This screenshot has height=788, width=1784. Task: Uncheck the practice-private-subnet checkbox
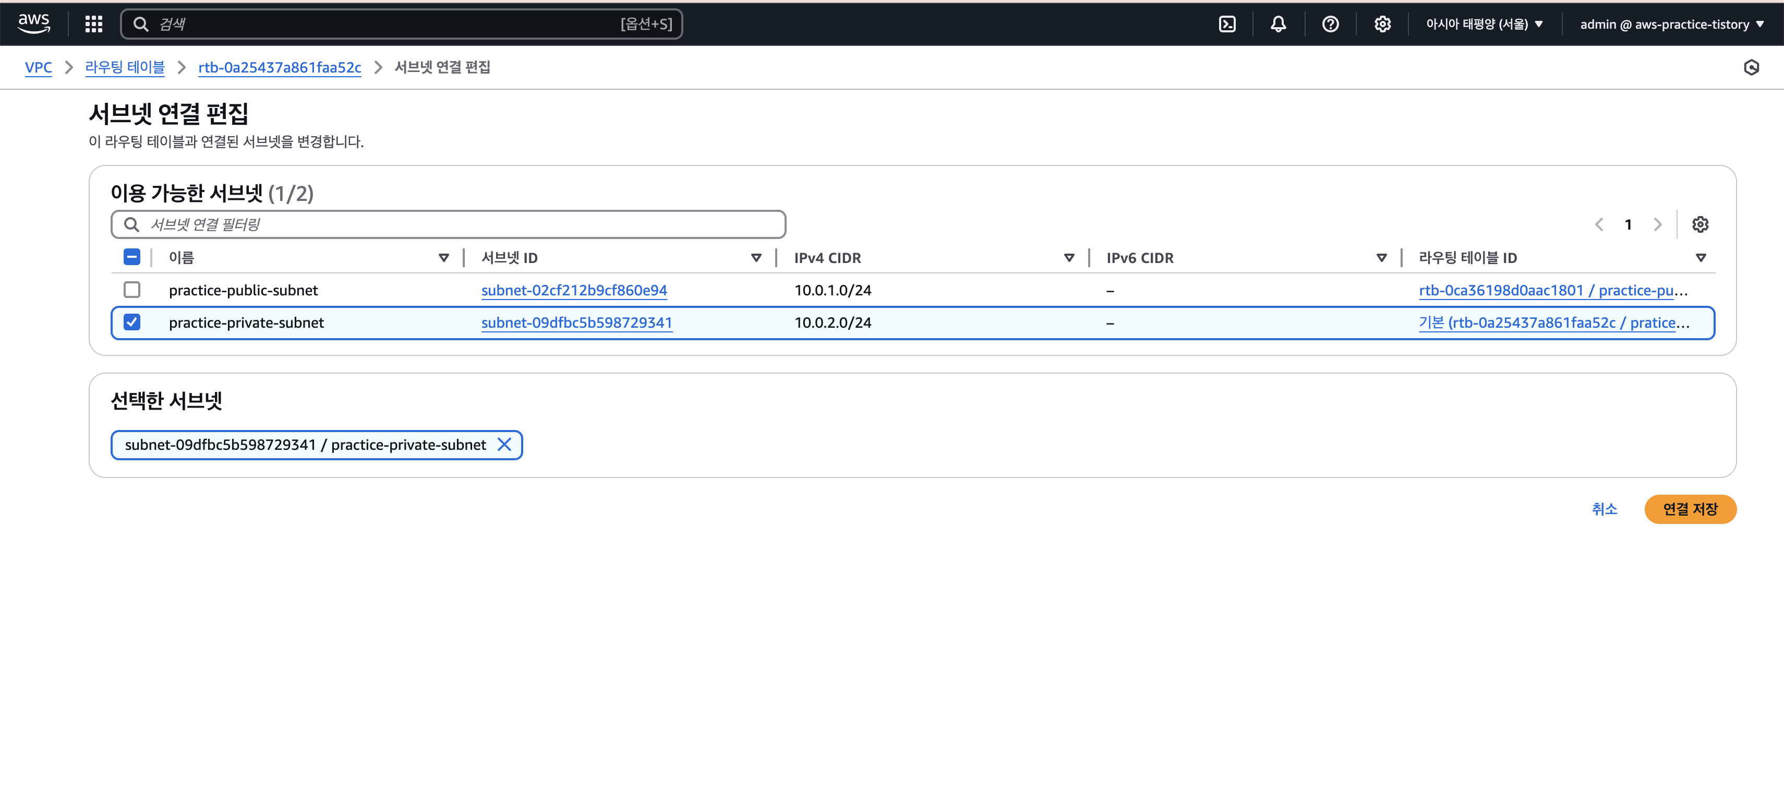click(x=131, y=323)
